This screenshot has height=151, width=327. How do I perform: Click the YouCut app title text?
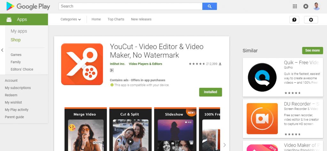pyautogui.click(x=157, y=51)
